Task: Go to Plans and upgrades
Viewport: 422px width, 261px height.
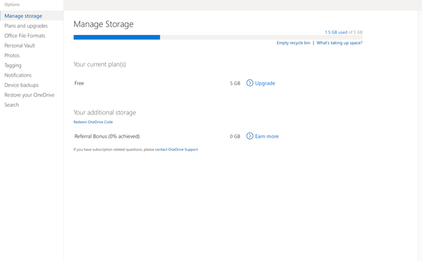Action: coord(26,26)
